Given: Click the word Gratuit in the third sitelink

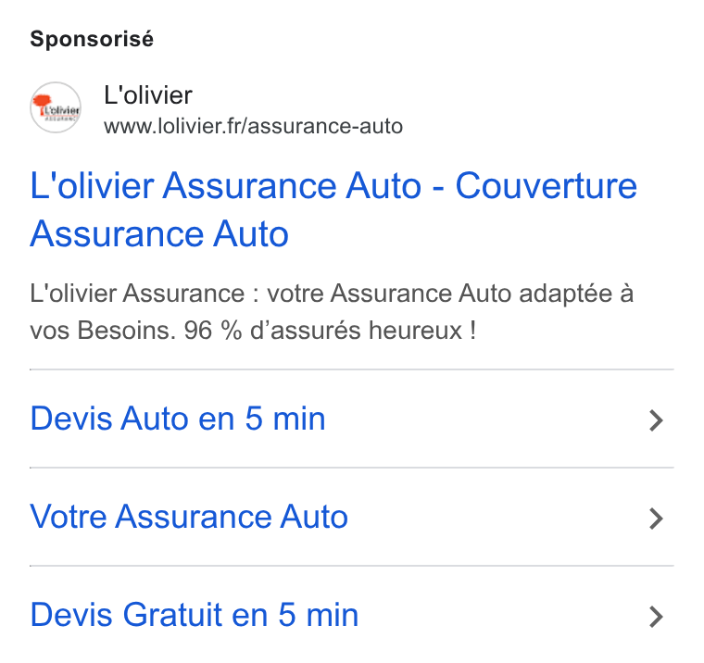Looking at the screenshot, I should click(172, 615).
